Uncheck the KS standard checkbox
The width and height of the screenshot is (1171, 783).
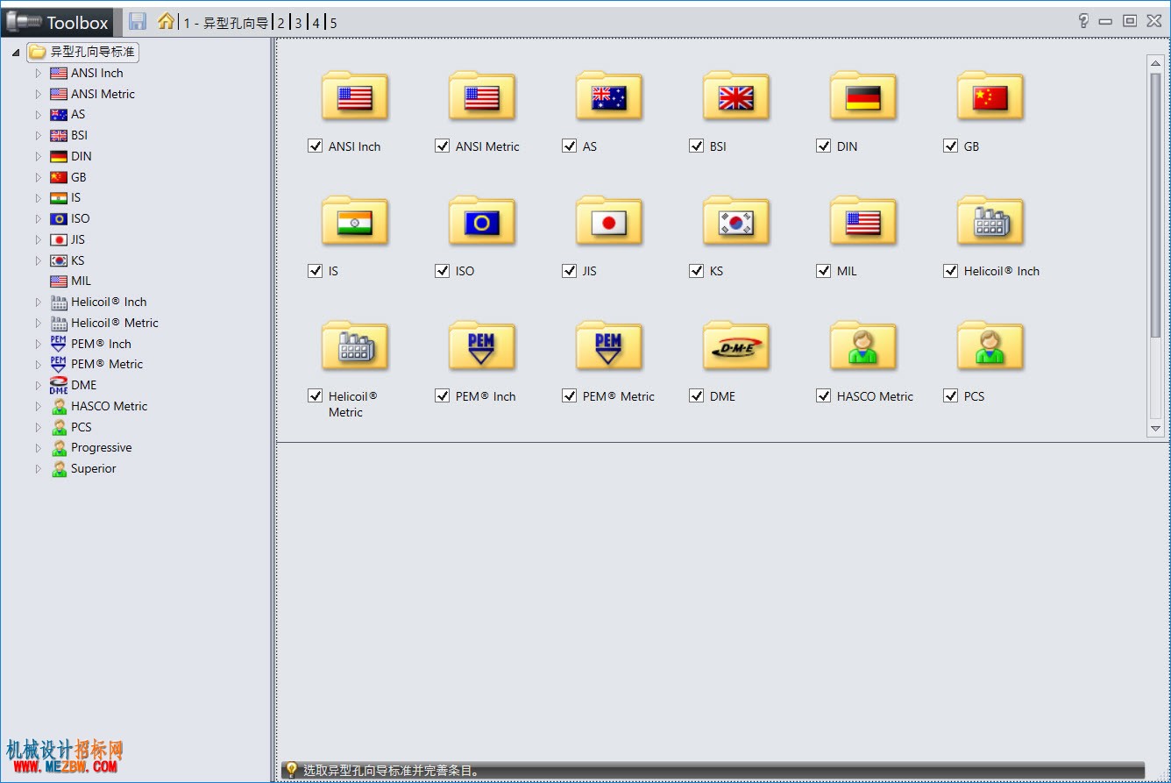tap(697, 271)
